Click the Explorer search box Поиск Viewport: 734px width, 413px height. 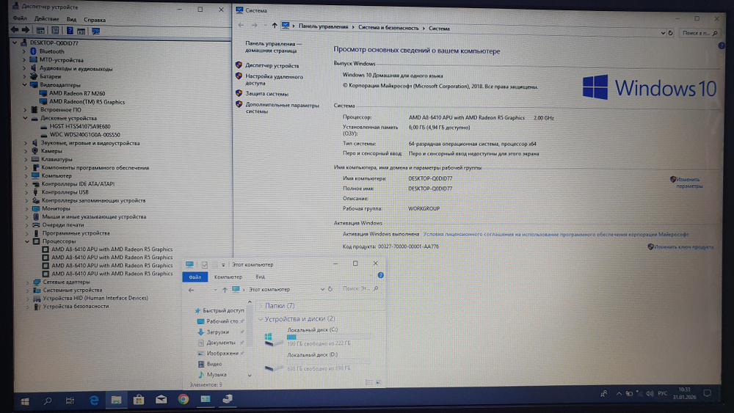(x=360, y=288)
